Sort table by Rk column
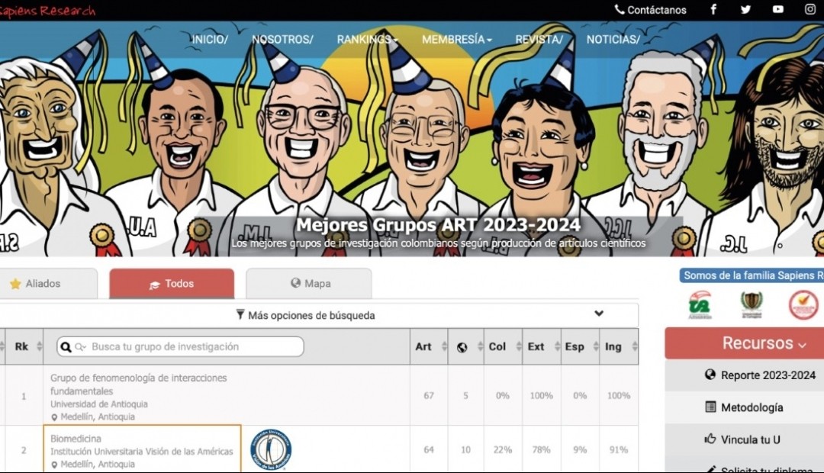 click(x=24, y=346)
